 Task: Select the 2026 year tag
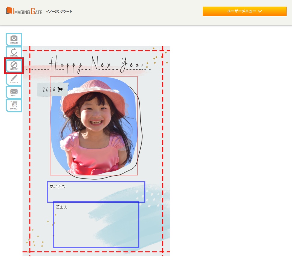[49, 90]
